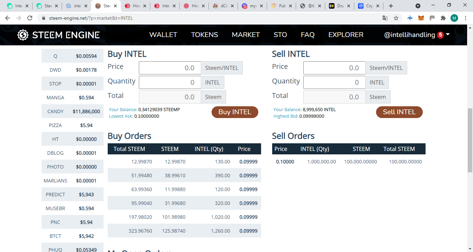Switch to the 'Cry' browser tab
The width and height of the screenshot is (473, 252).
coord(369,6)
